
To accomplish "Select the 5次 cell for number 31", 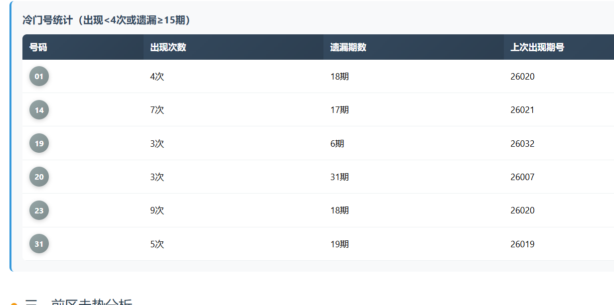I will pos(233,244).
